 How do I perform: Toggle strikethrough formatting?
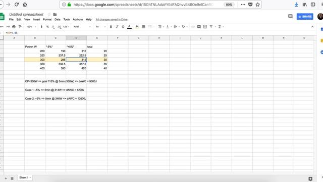point(123,27)
